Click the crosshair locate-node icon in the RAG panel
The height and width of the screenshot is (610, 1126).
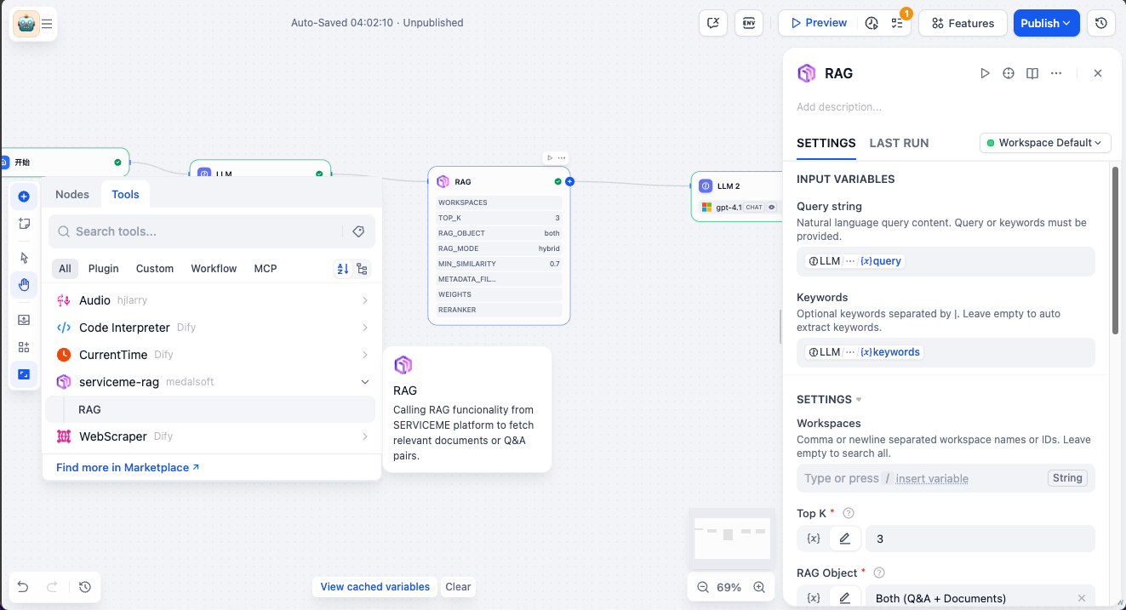[1009, 73]
